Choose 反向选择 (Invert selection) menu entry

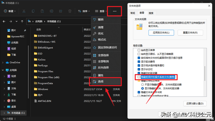106,68
